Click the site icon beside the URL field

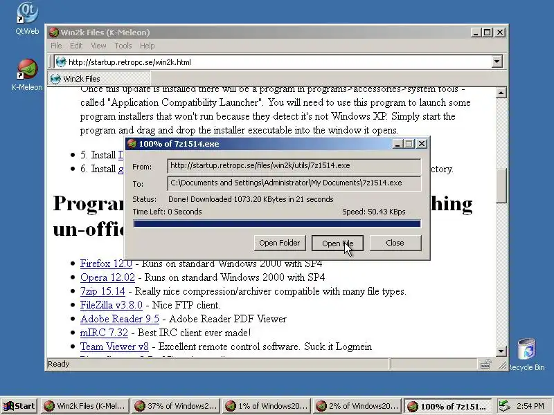[x=61, y=62]
